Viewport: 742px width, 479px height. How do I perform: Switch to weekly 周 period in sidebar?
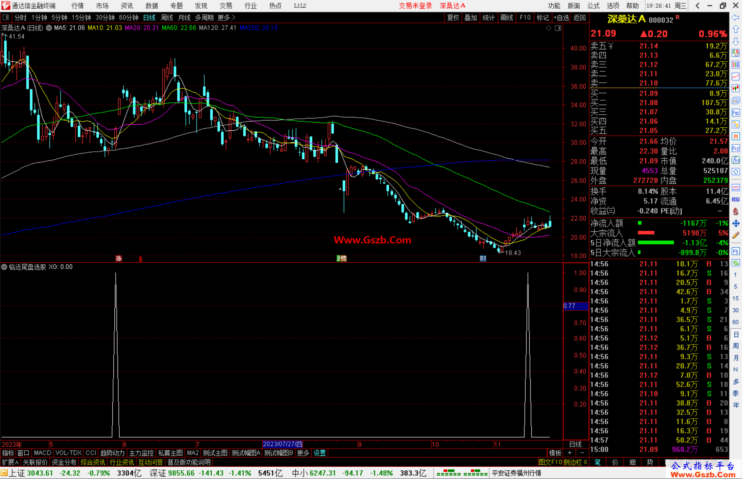pyautogui.click(x=735, y=346)
